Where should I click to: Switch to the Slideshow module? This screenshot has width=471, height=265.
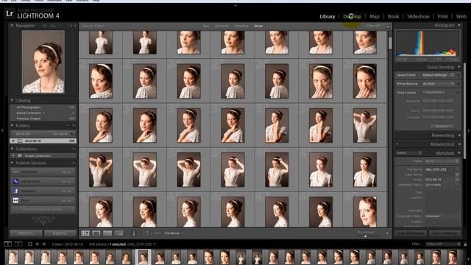pos(418,16)
